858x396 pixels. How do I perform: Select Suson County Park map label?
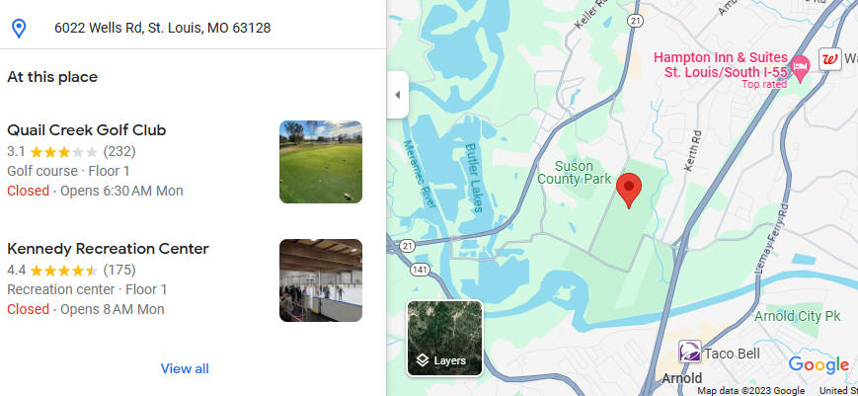pos(574,172)
